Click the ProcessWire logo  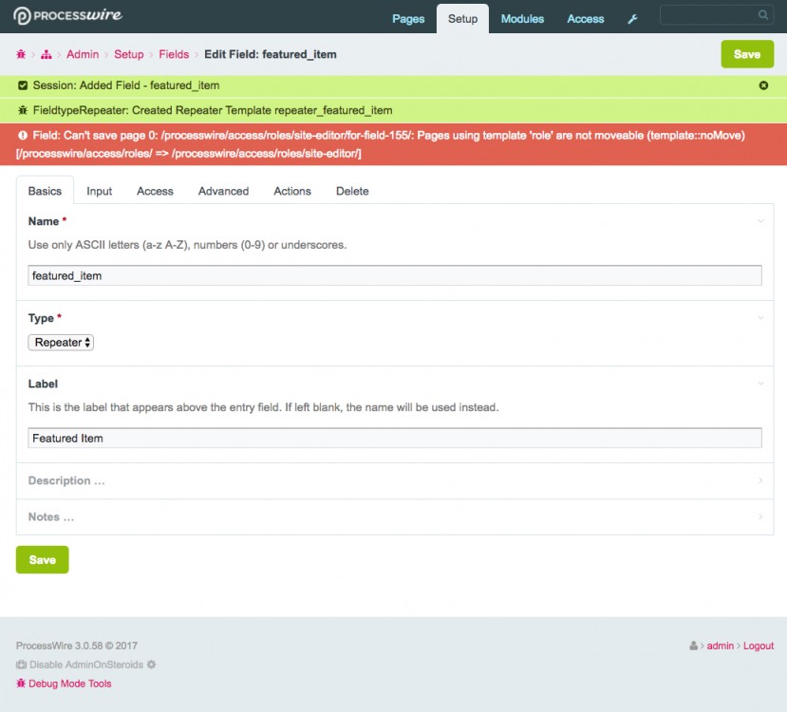point(67,16)
